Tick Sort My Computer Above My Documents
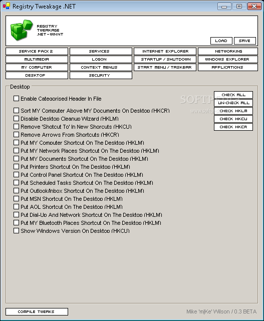Image resolution: width=264 pixels, height=321 pixels. 16,111
